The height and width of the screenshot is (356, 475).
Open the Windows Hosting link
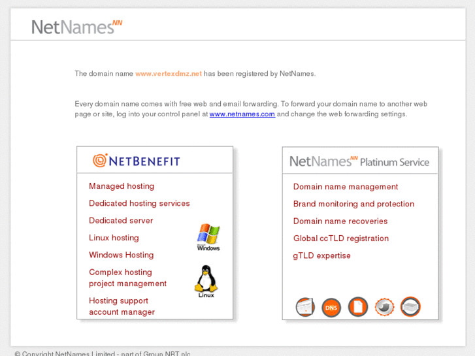pos(121,255)
